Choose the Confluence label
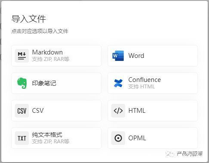Image resolution: width=209 pixels, height=163 pixels. (x=144, y=80)
